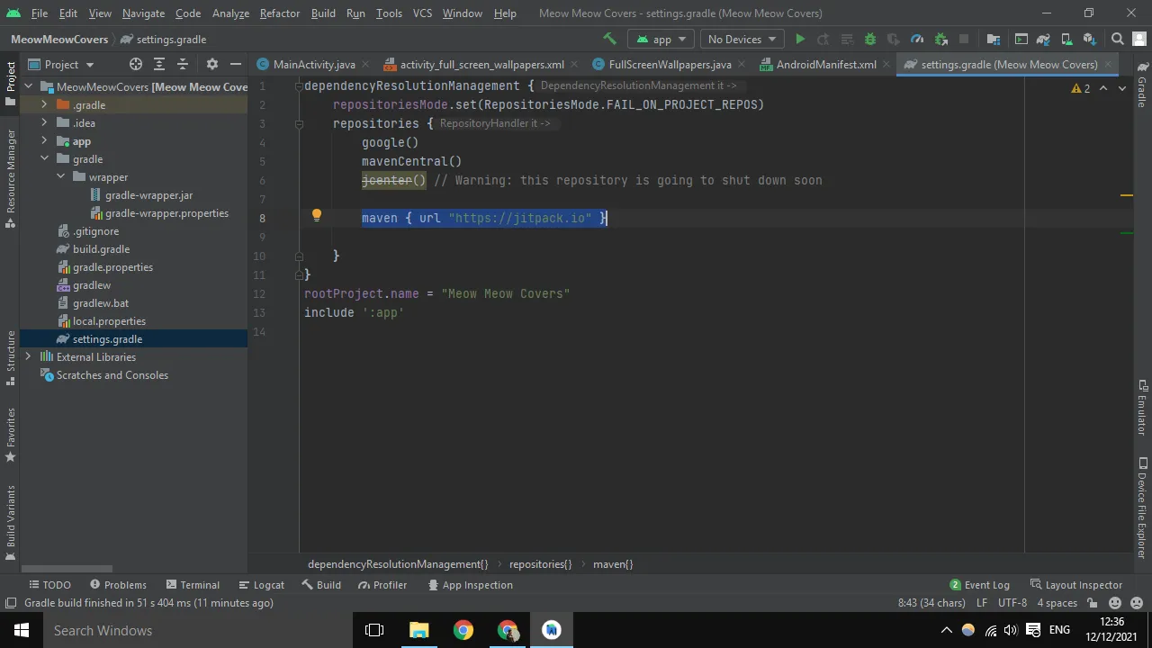This screenshot has width=1152, height=648.
Task: Collapse the wrapper folder
Action: pos(60,176)
